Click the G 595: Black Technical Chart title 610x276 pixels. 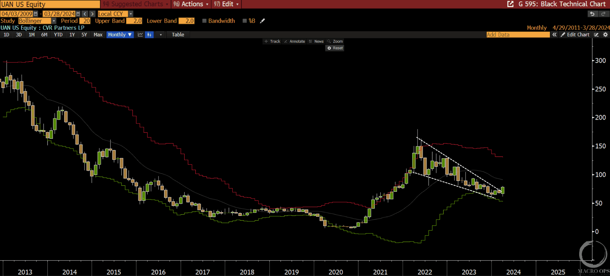coord(562,4)
